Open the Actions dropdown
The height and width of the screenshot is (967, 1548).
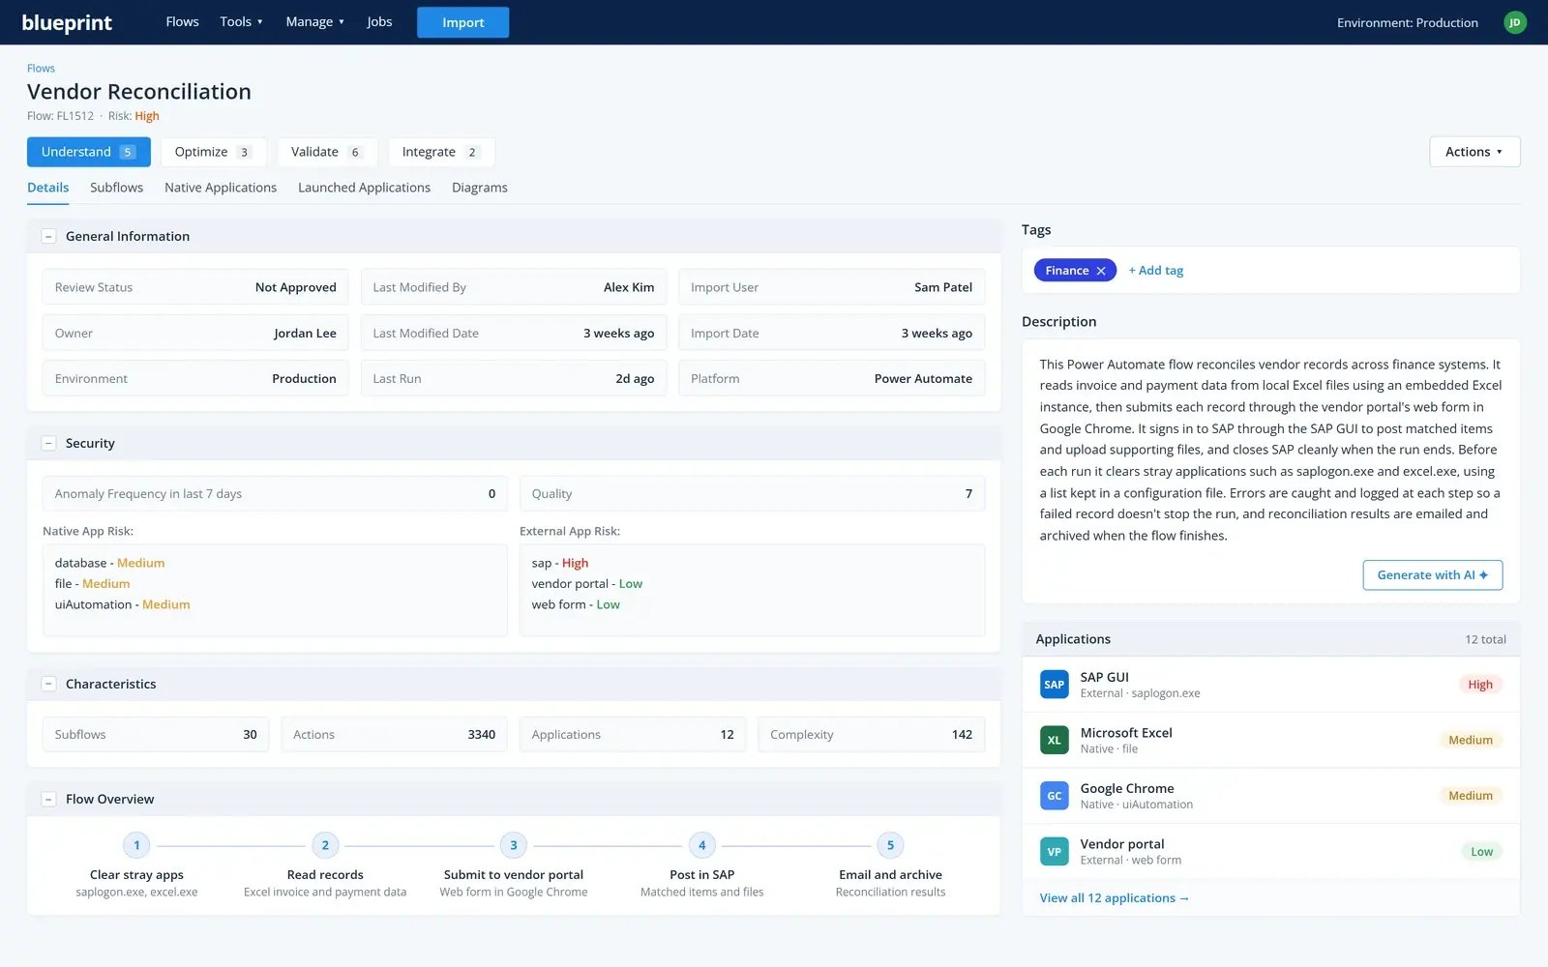1474,152
